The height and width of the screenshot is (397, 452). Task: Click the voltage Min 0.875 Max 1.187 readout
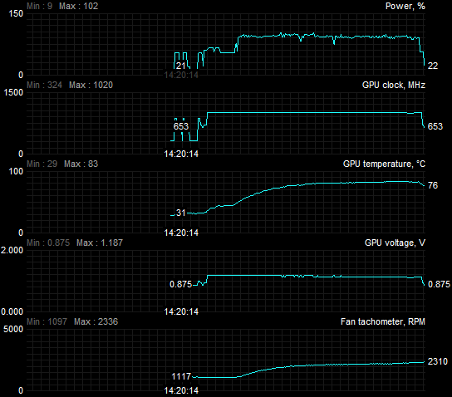click(75, 243)
